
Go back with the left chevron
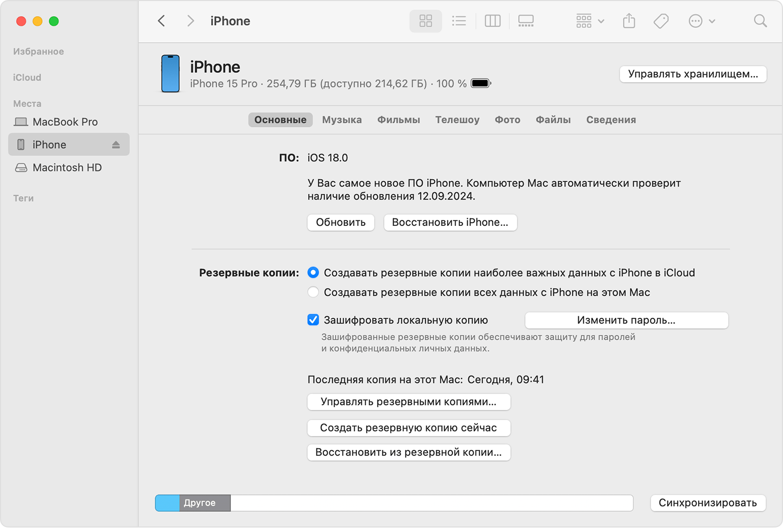coord(162,21)
